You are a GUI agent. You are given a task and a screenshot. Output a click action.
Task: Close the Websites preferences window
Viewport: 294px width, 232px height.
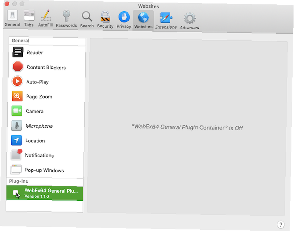point(7,4)
